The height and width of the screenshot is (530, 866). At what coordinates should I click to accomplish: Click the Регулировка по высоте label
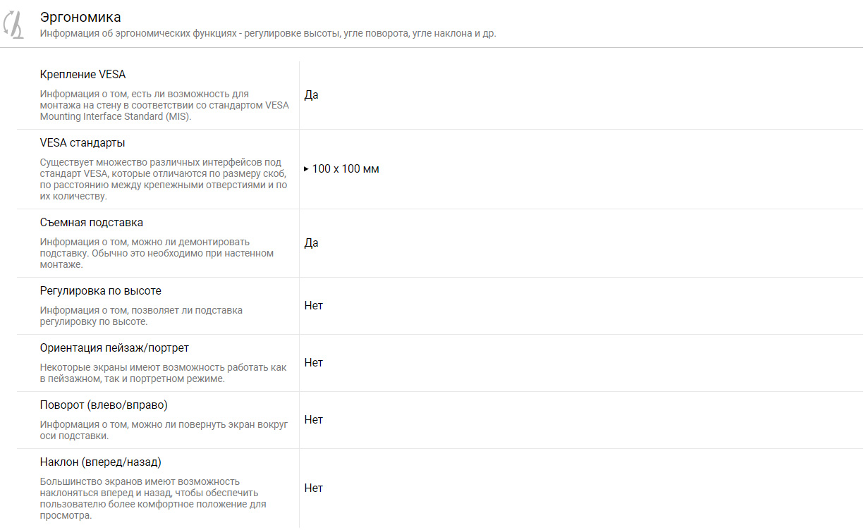[x=101, y=290]
